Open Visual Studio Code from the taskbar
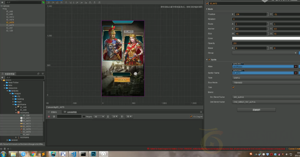 73,154
